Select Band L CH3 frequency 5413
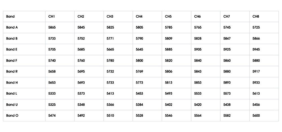This screenshot has width=282, height=132. (110, 94)
